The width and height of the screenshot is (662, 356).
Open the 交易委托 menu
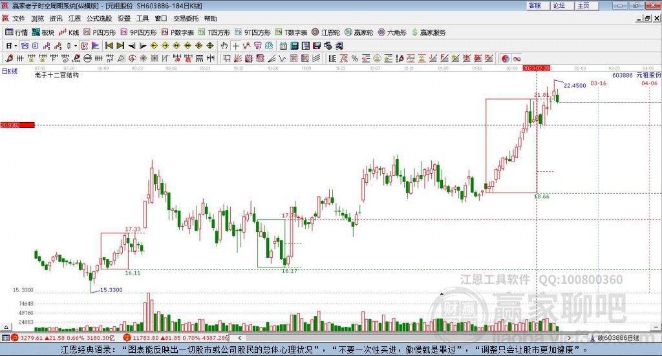click(x=186, y=19)
